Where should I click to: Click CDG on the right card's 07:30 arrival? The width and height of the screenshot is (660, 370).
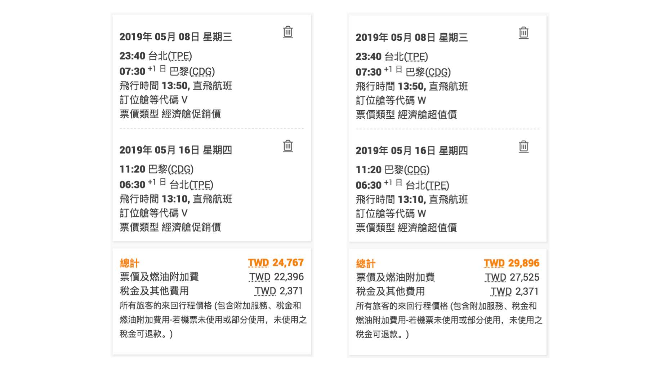click(438, 72)
